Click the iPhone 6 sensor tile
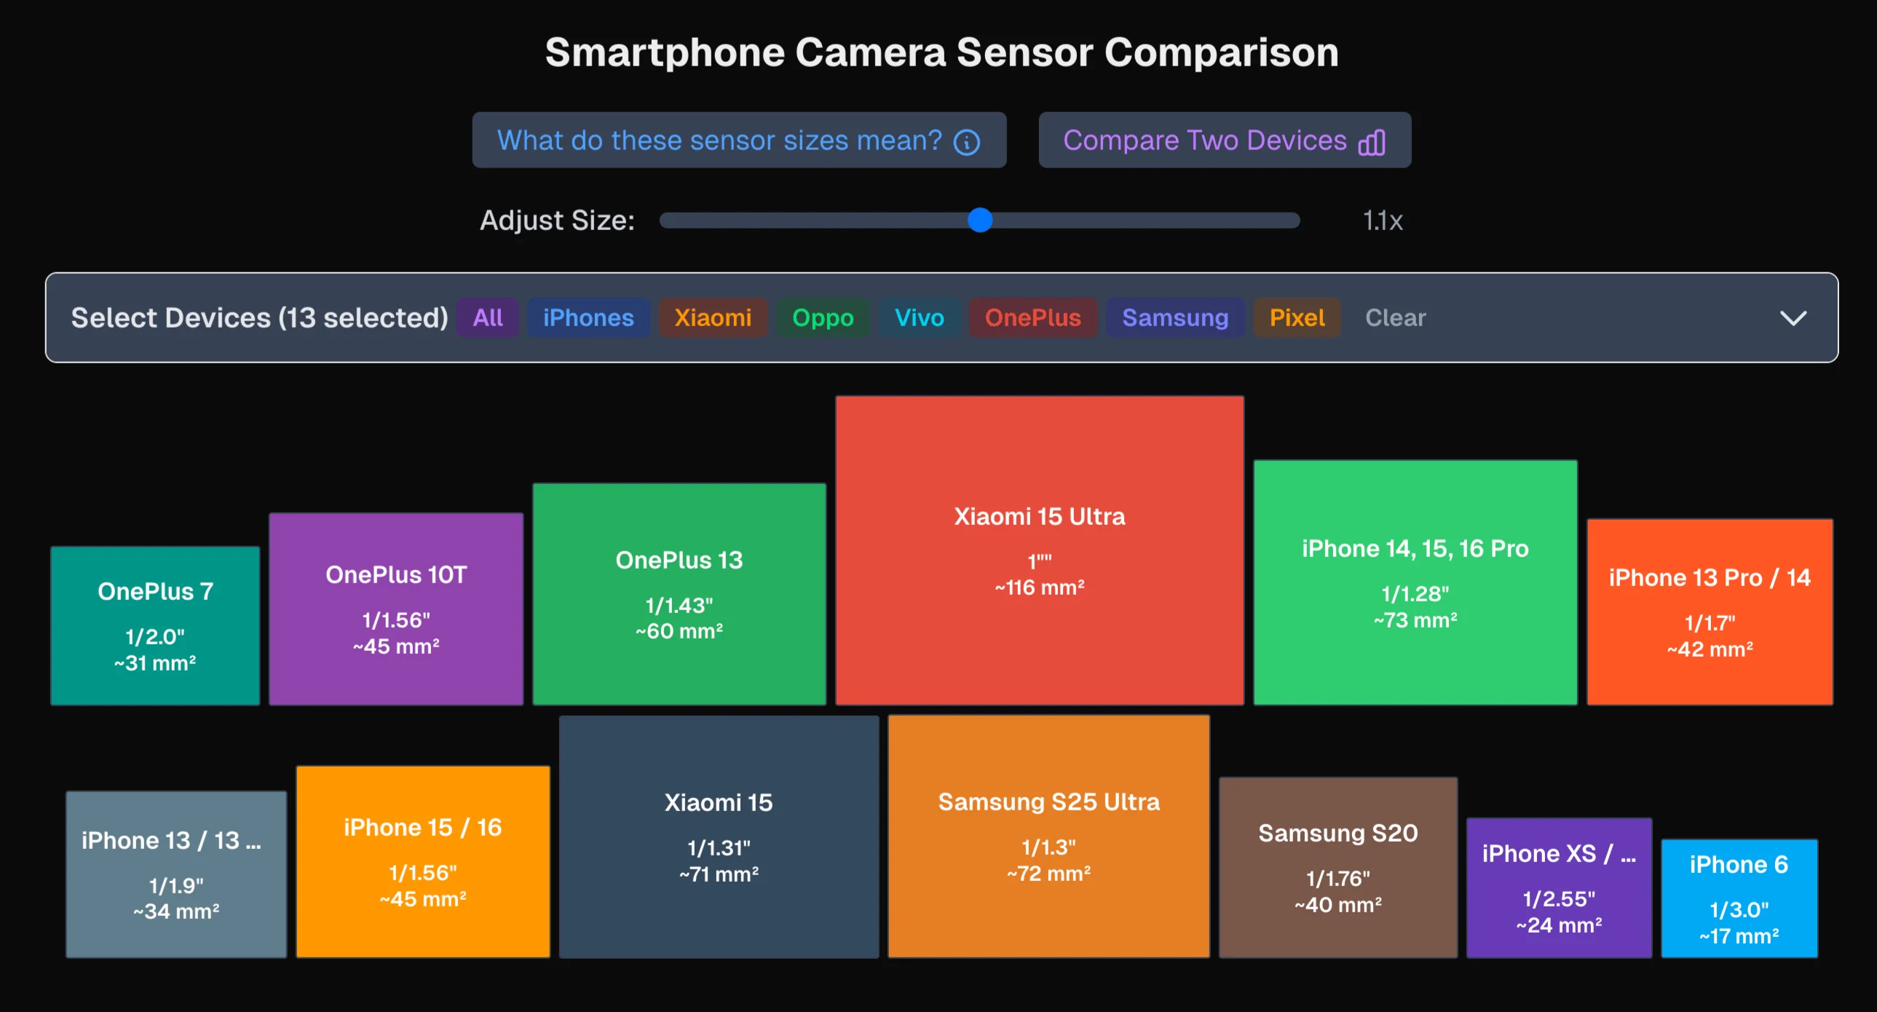 point(1739,898)
